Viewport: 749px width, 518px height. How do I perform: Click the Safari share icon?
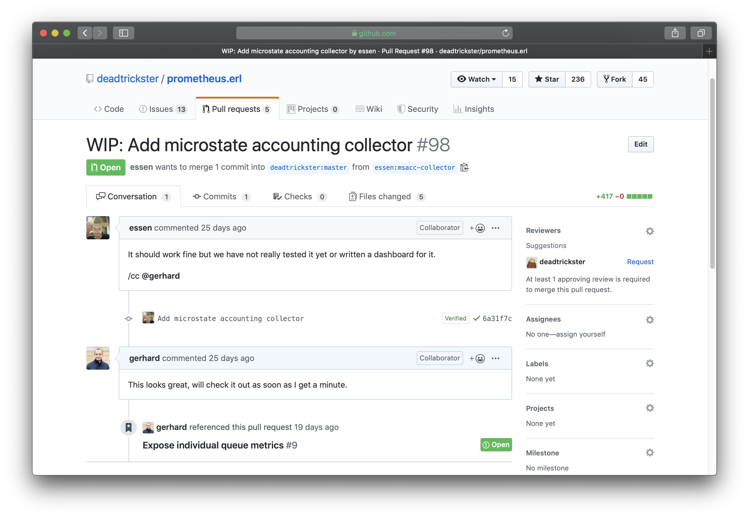pyautogui.click(x=675, y=33)
